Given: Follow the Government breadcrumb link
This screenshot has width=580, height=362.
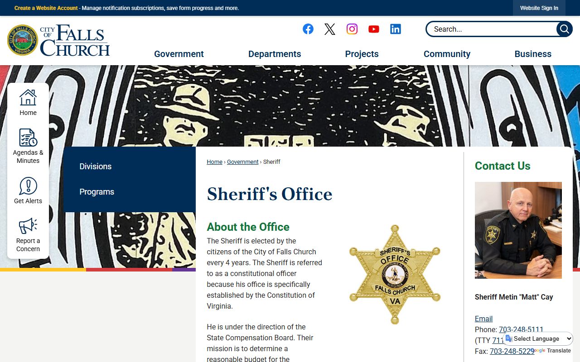Looking at the screenshot, I should 242,162.
